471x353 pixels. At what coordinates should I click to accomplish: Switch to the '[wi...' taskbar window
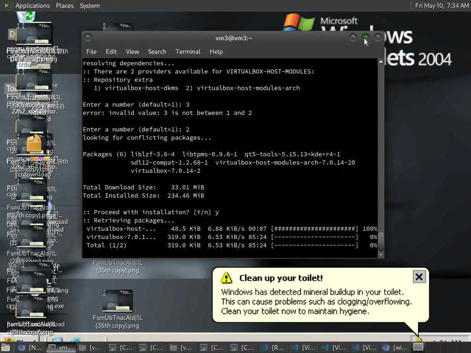tap(395, 347)
